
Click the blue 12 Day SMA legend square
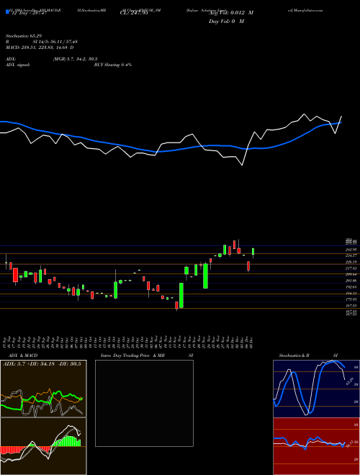(x=7, y=12)
